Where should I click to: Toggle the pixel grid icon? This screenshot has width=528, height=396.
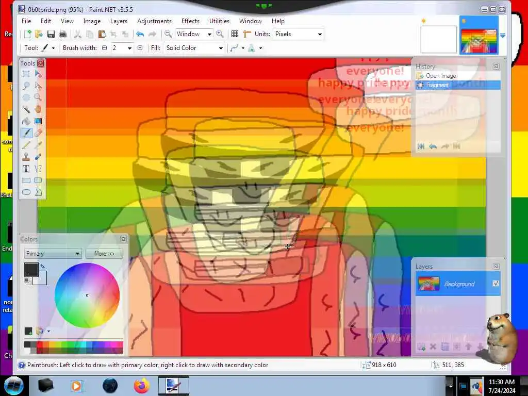[x=235, y=34]
